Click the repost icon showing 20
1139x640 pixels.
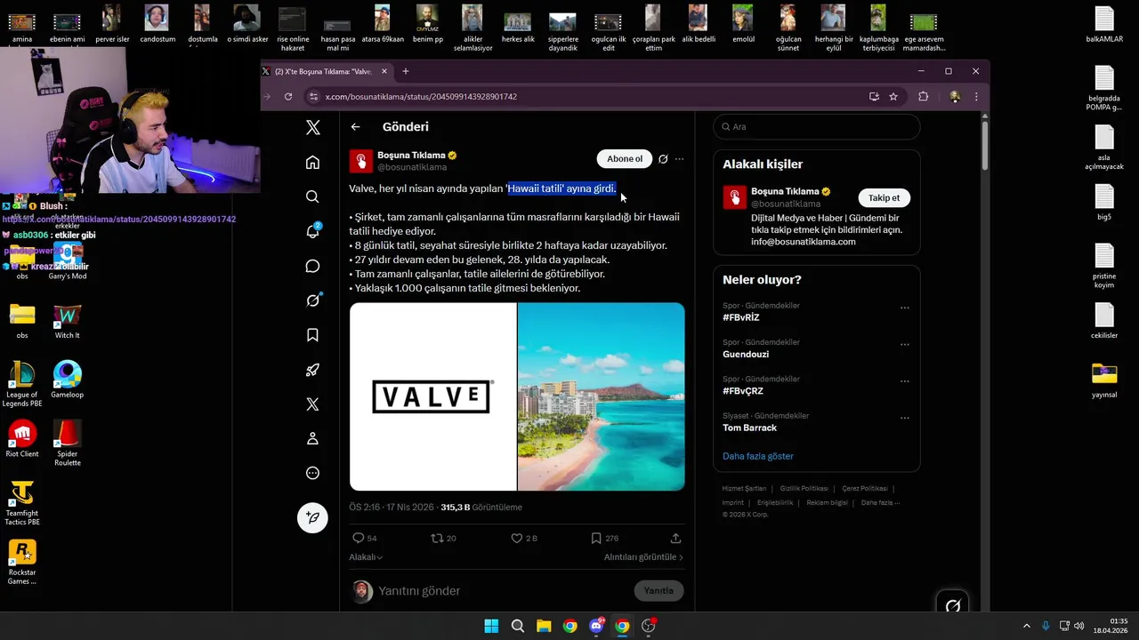point(436,538)
